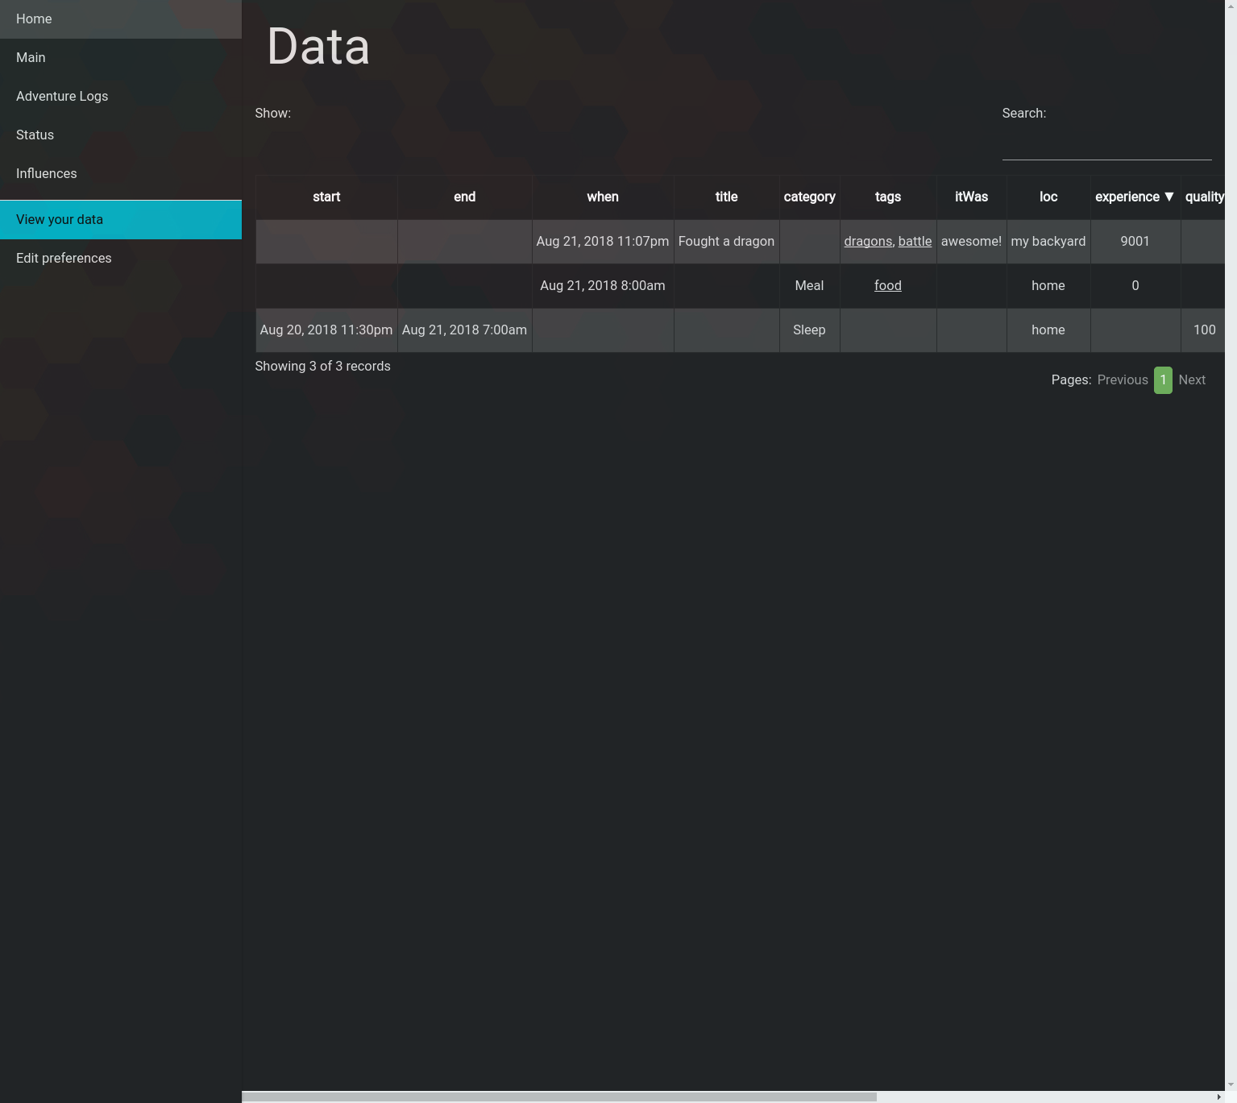This screenshot has height=1103, width=1237.
Task: Open Influences in the sidebar
Action: (121, 173)
